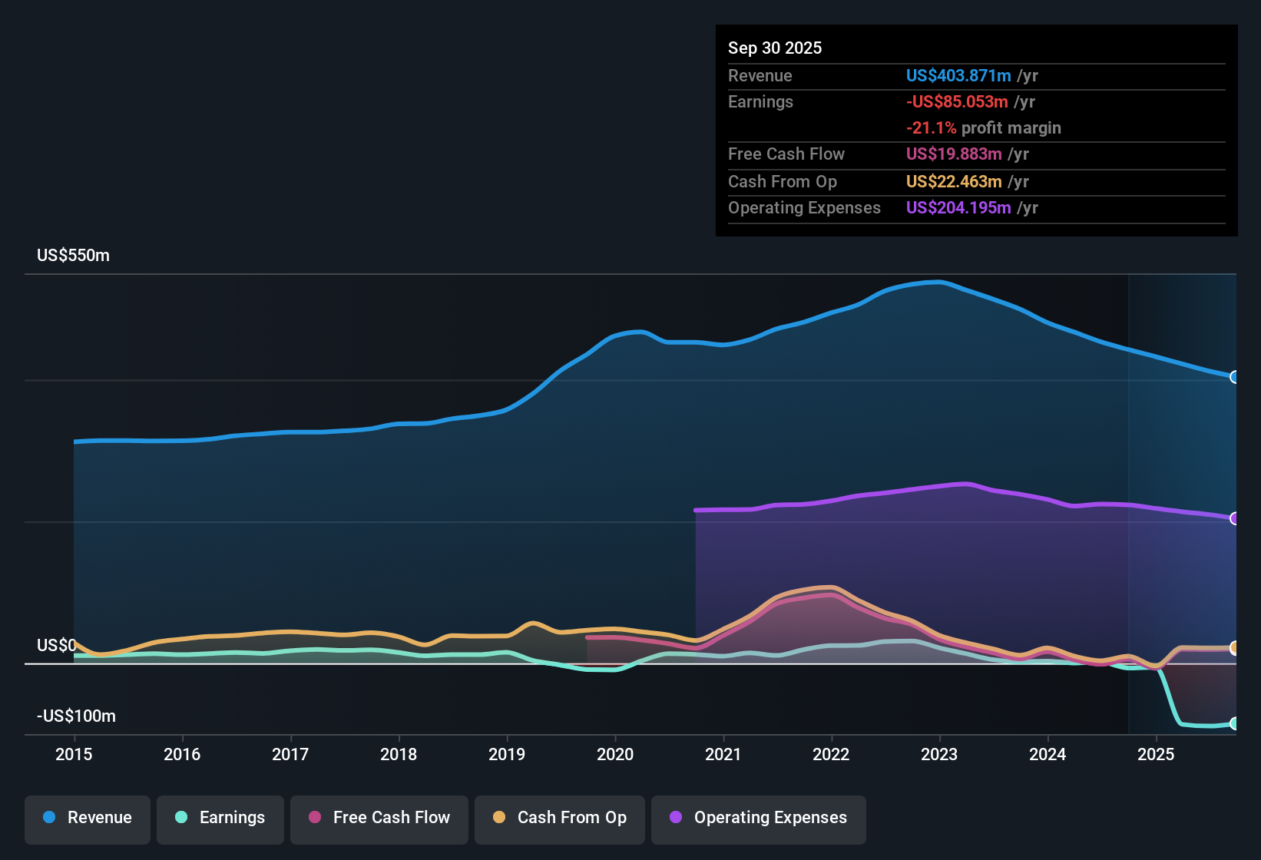Image resolution: width=1261 pixels, height=860 pixels.
Task: Select the Earnings endpoint marker at chart bottom
Action: coord(1233,723)
